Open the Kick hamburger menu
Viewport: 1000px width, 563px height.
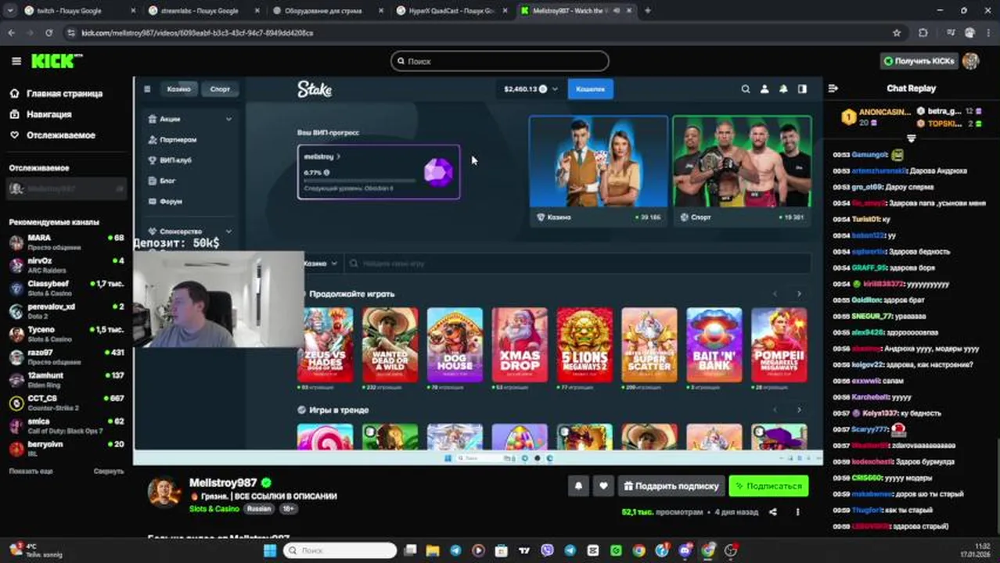pos(16,61)
